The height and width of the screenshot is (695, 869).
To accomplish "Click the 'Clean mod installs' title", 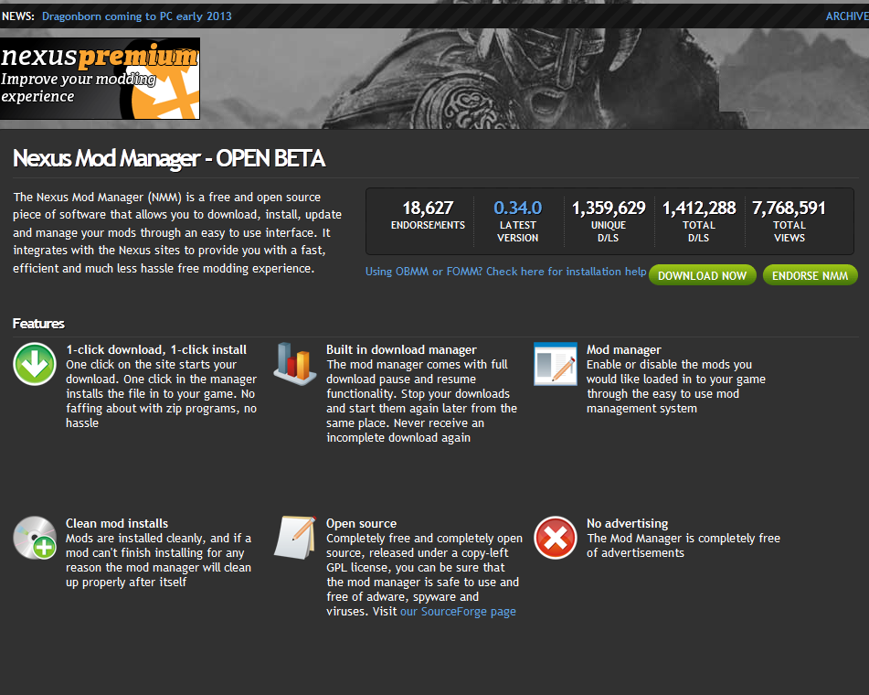I will (x=117, y=523).
